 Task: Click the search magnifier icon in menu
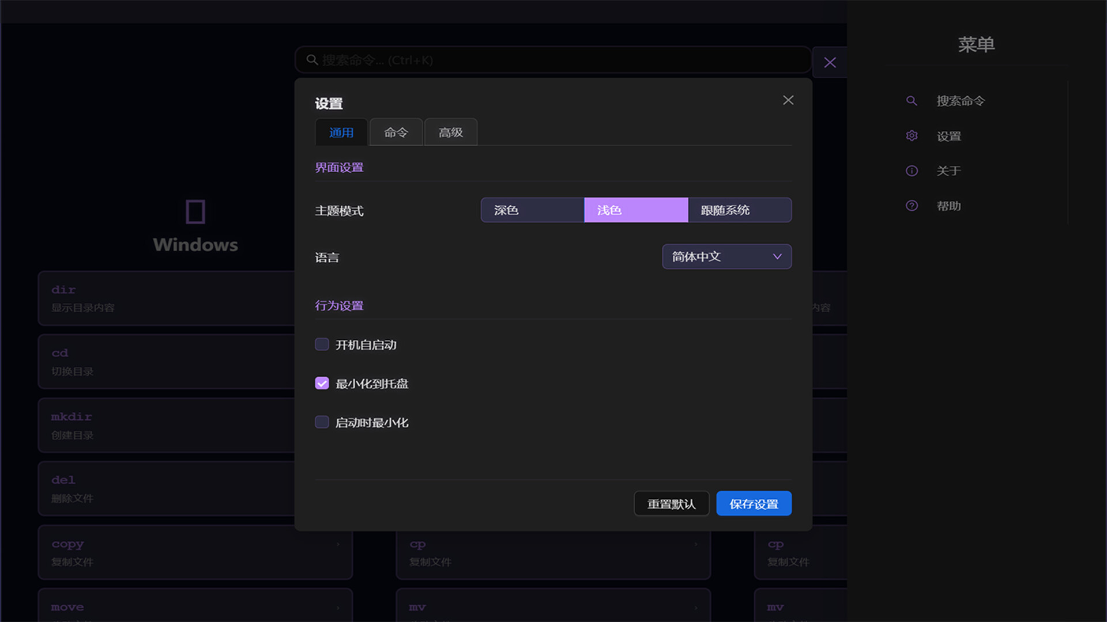912,101
